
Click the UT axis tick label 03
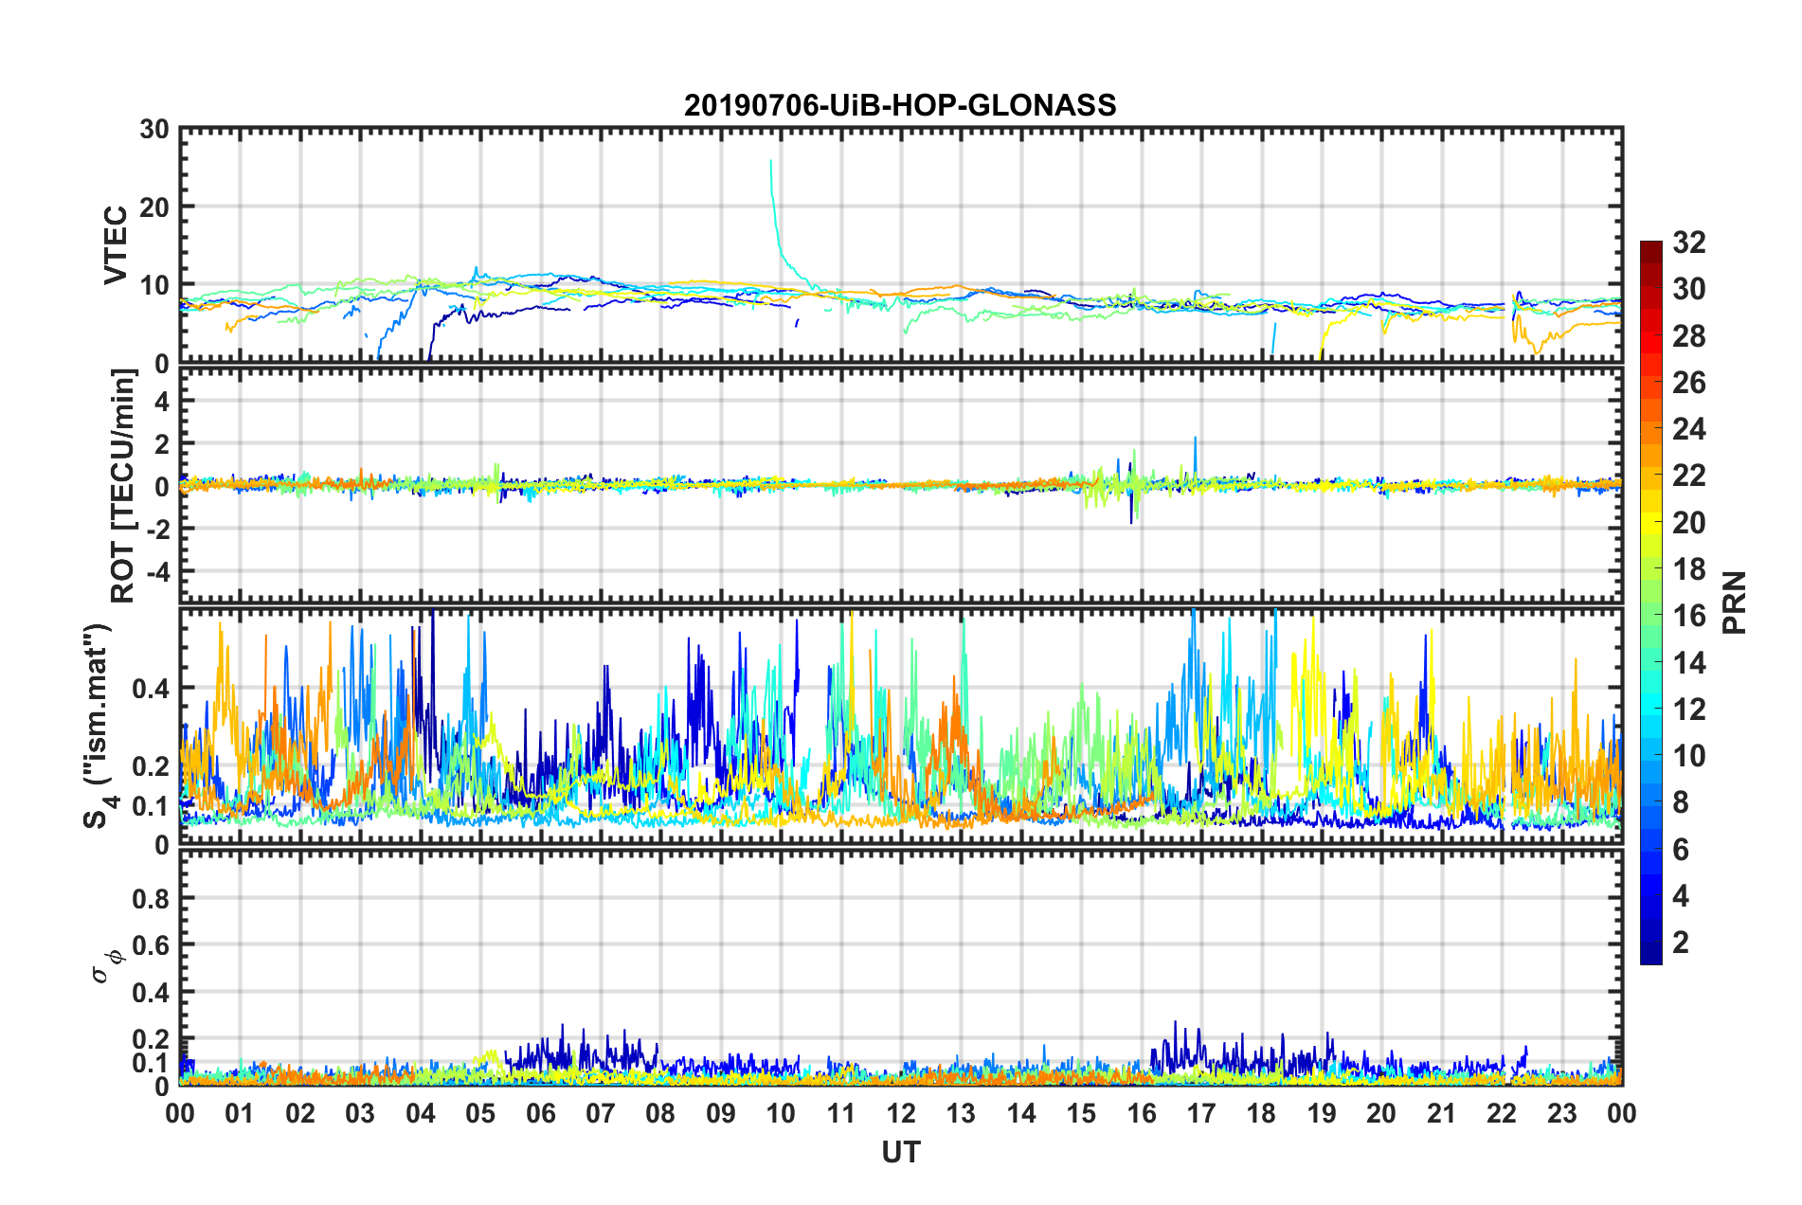pos(360,1113)
